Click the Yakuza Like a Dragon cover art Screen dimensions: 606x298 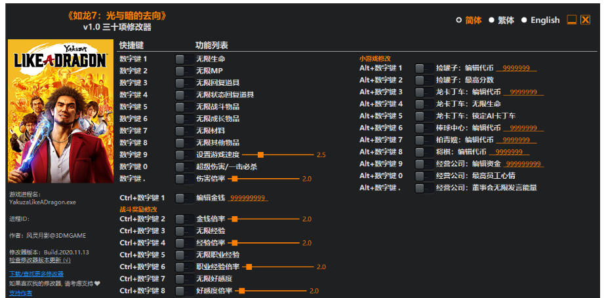click(x=60, y=111)
